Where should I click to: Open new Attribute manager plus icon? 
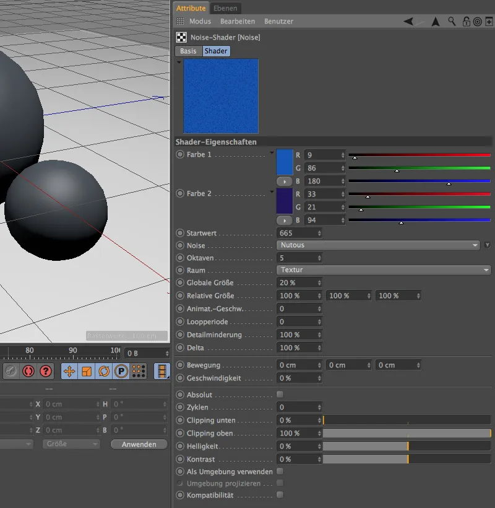489,22
